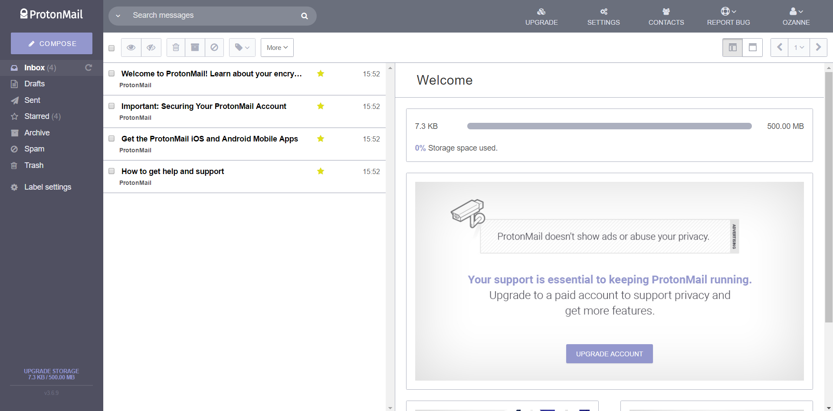This screenshot has height=411, width=833.
Task: Unstar the How to get help message
Action: pyautogui.click(x=321, y=171)
